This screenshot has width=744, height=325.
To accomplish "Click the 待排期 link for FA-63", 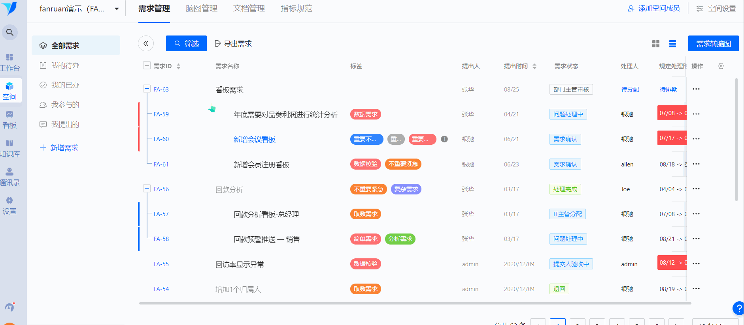I will coord(668,90).
